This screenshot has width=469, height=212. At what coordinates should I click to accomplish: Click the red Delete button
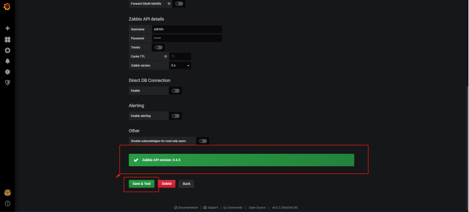coord(167,184)
